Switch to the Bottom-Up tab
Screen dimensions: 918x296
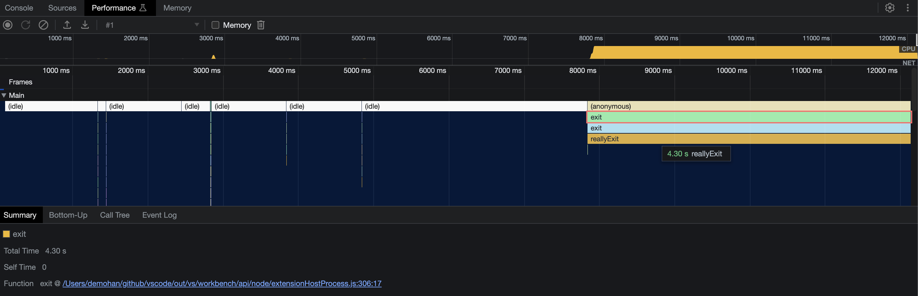coord(68,215)
